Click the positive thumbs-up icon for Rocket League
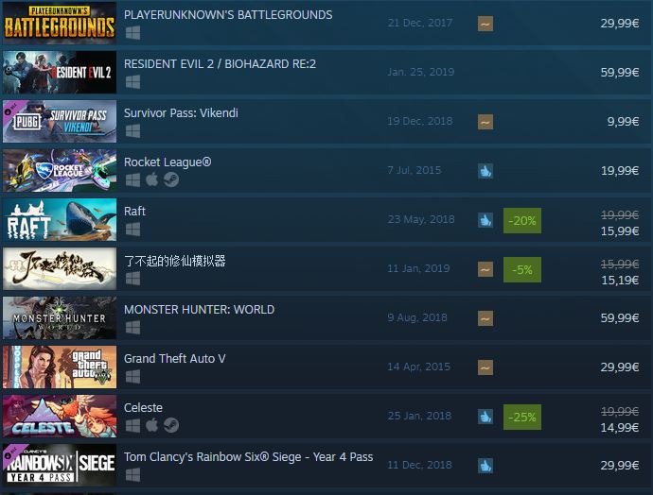 [x=485, y=171]
